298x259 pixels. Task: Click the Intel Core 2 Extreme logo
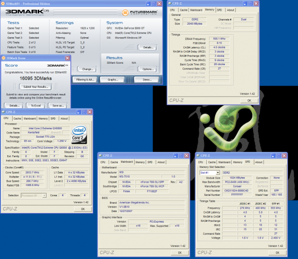click(79, 134)
